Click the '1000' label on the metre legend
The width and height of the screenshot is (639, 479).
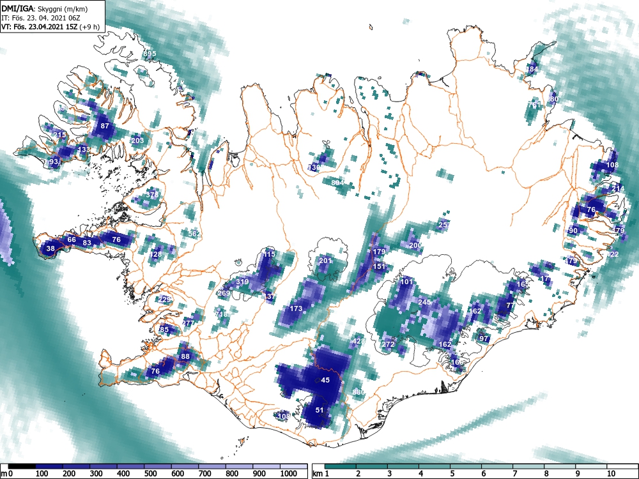289,474
